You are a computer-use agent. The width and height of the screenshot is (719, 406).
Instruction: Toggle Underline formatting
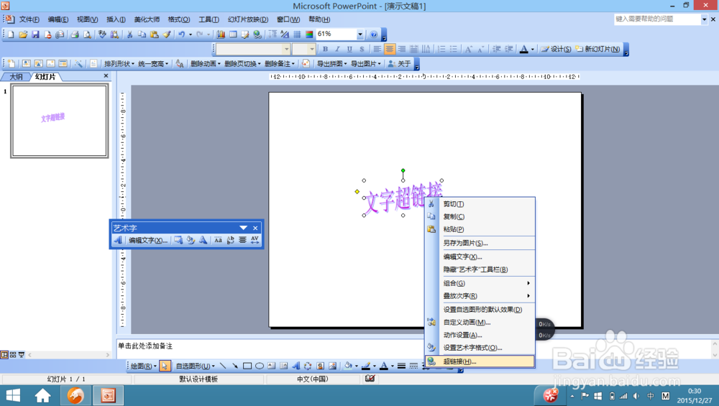click(349, 49)
